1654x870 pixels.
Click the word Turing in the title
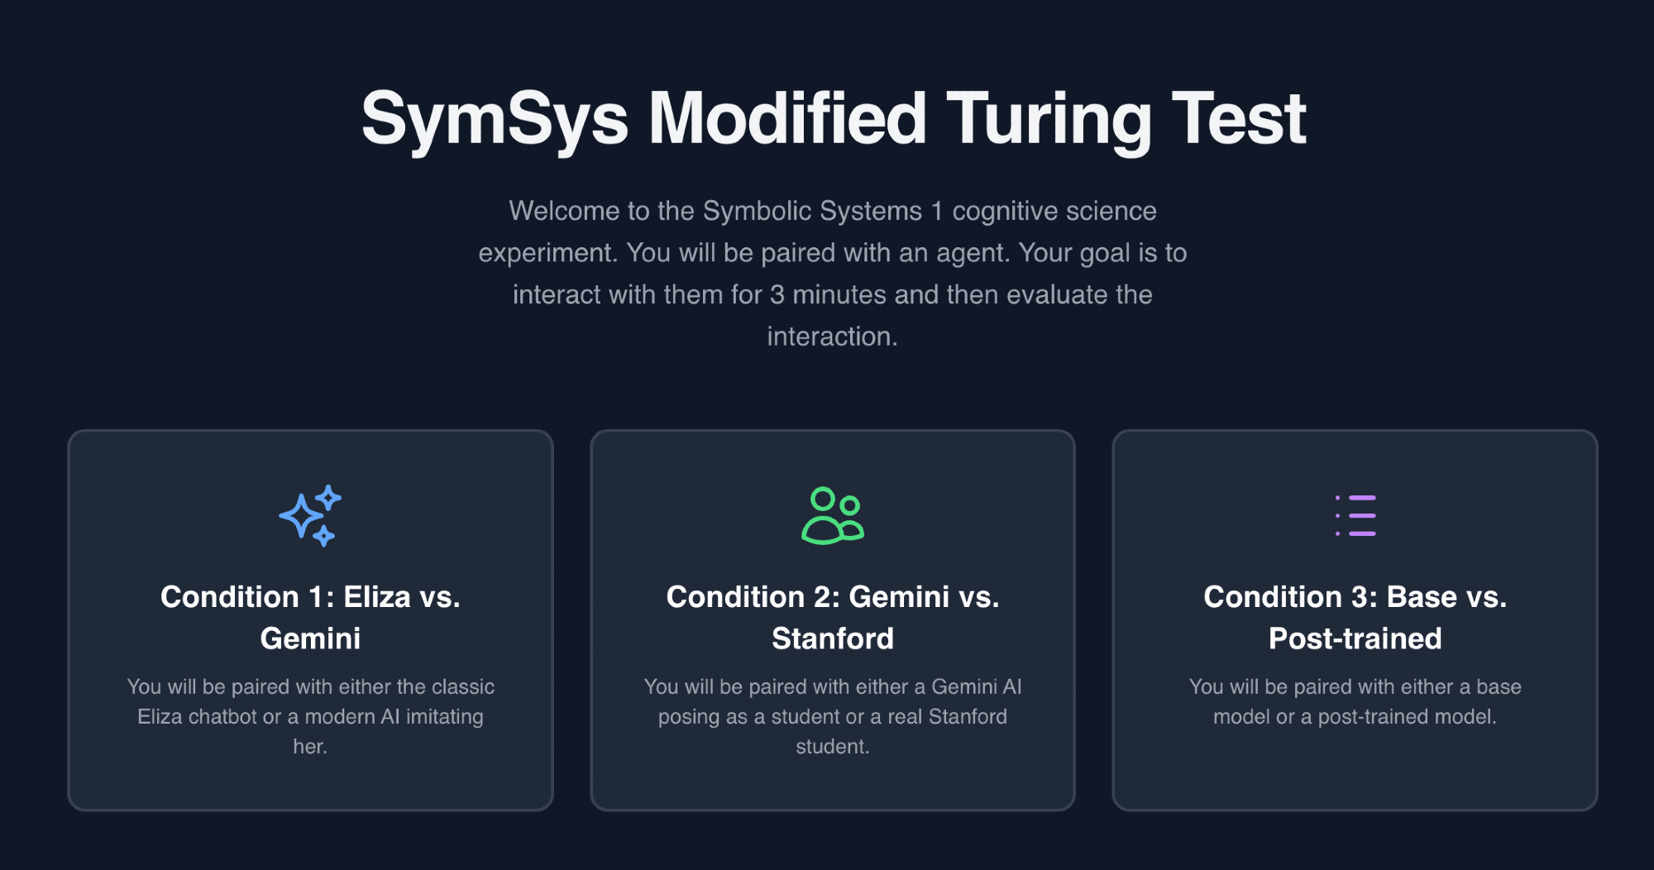click(1049, 120)
